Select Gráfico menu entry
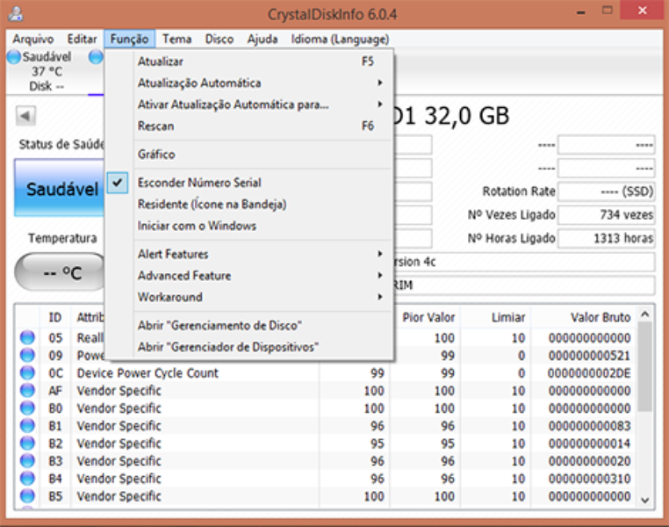 point(248,155)
